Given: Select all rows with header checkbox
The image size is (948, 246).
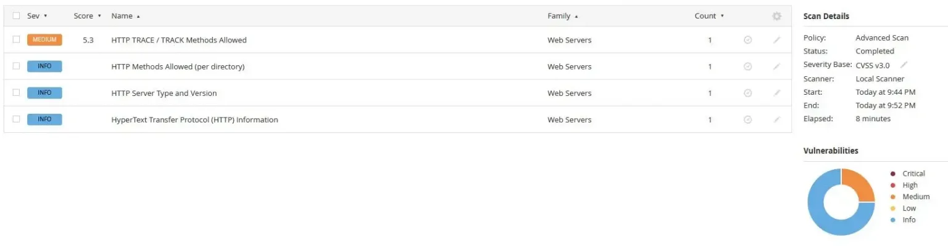Looking at the screenshot, I should [x=17, y=16].
